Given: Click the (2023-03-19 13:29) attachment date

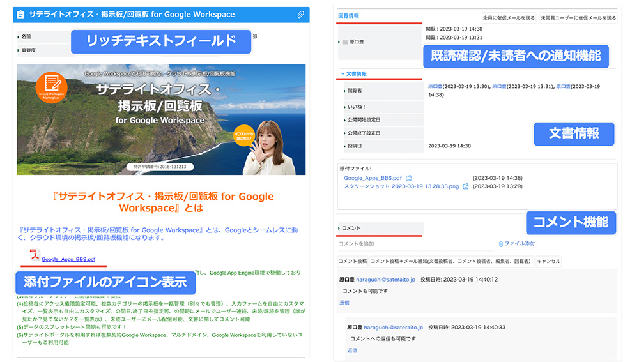Looking at the screenshot, I should pyautogui.click(x=497, y=186).
